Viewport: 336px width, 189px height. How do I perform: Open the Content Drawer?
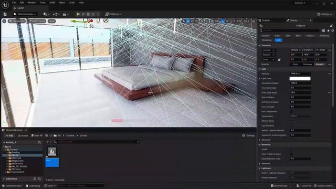click(12, 186)
